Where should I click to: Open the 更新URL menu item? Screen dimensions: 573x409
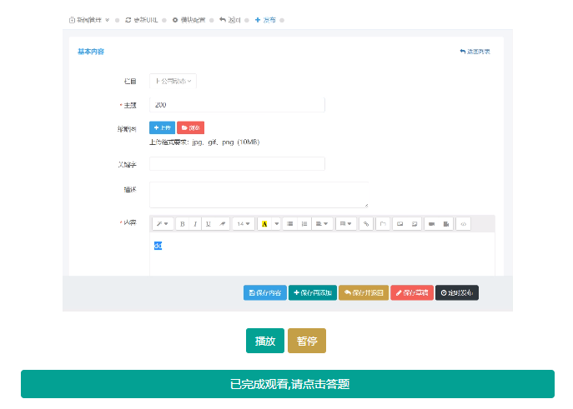tap(142, 19)
